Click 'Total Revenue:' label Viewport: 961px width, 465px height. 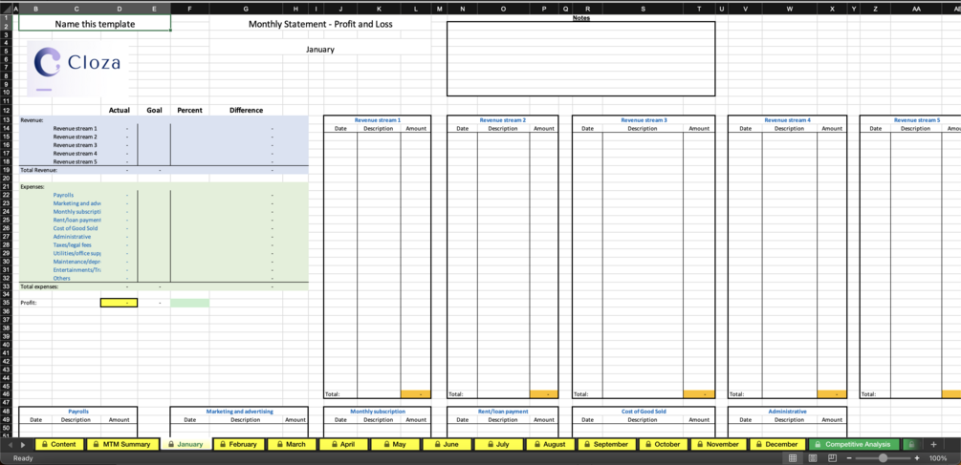coord(38,170)
